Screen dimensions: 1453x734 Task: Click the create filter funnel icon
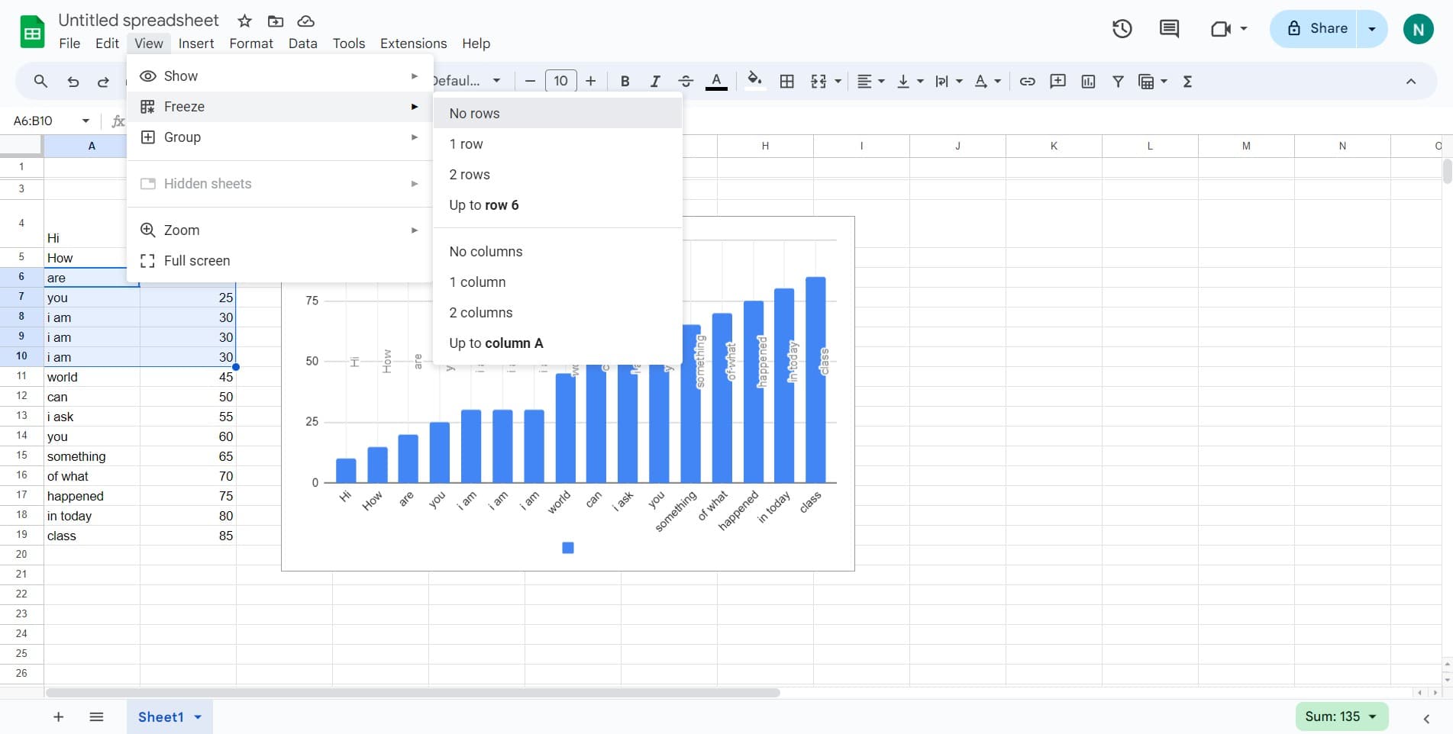[1118, 82]
